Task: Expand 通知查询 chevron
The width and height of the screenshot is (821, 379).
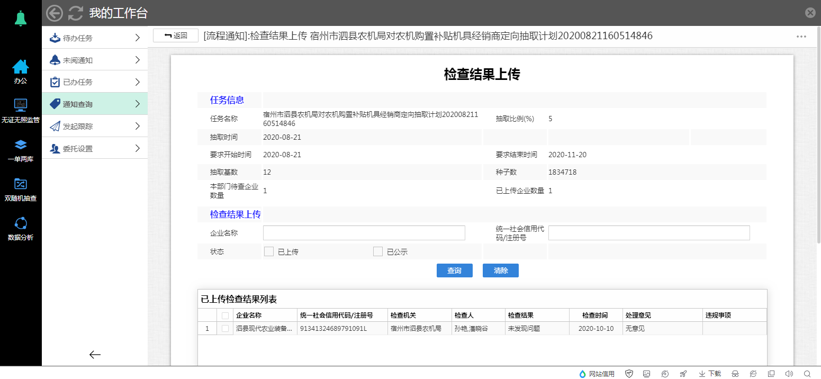Action: click(x=137, y=104)
